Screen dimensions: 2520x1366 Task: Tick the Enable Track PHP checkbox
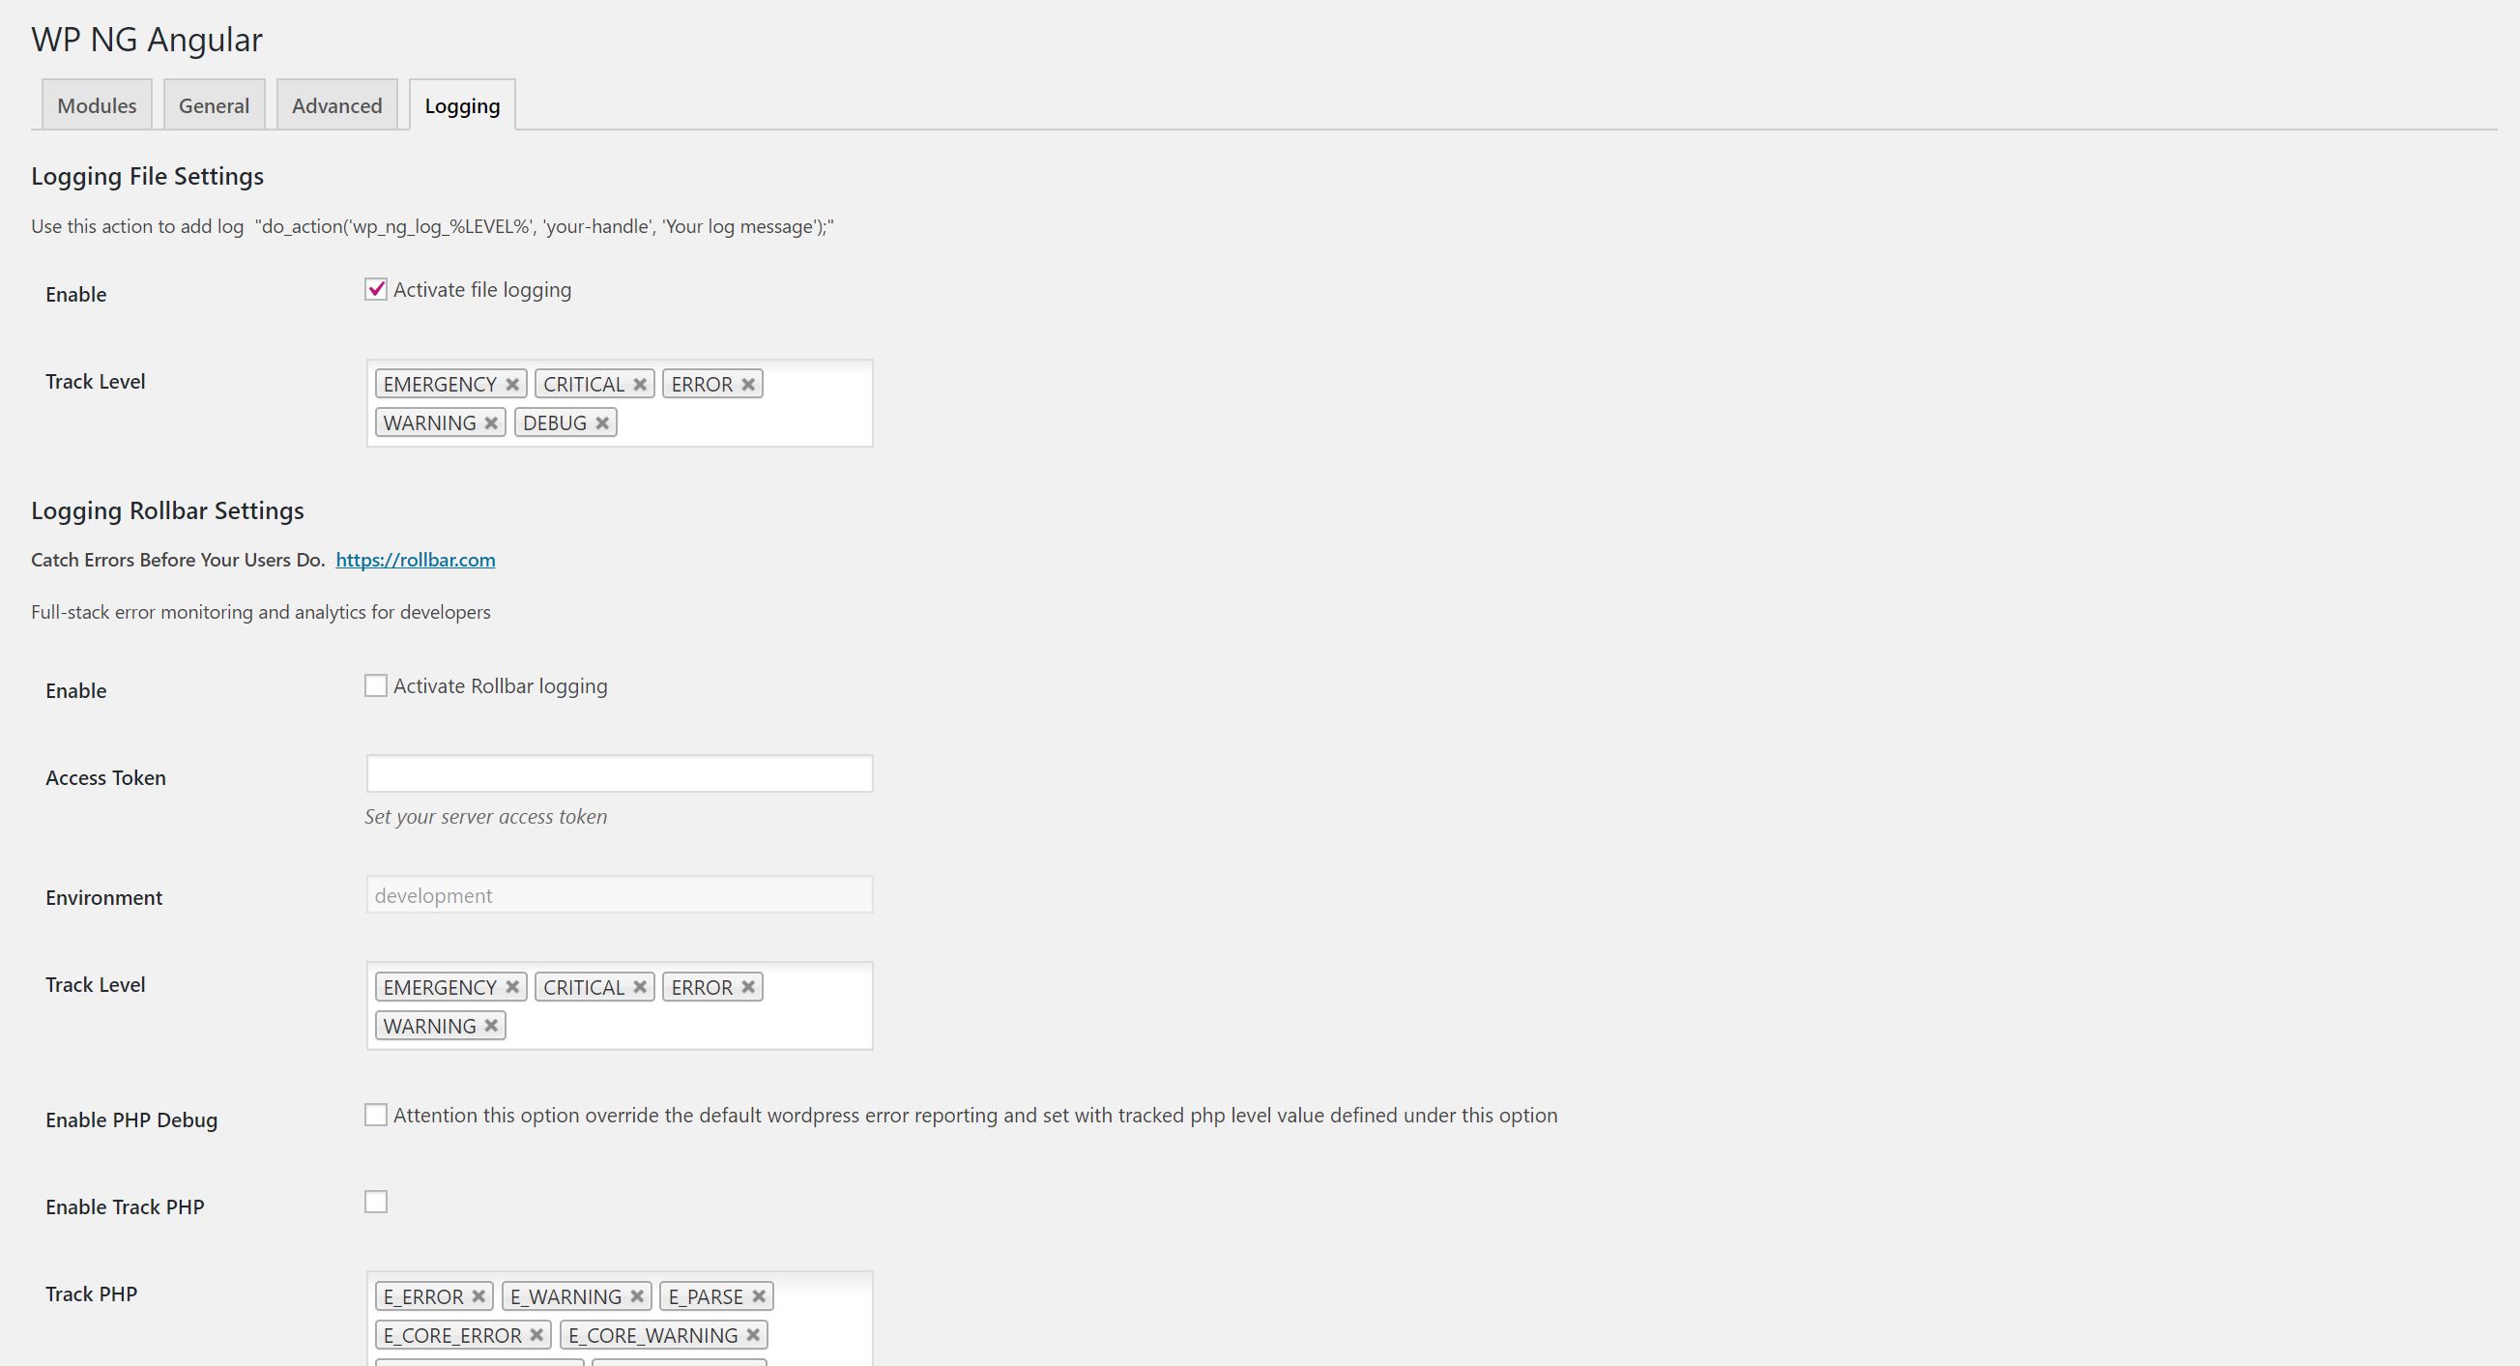[x=376, y=1202]
